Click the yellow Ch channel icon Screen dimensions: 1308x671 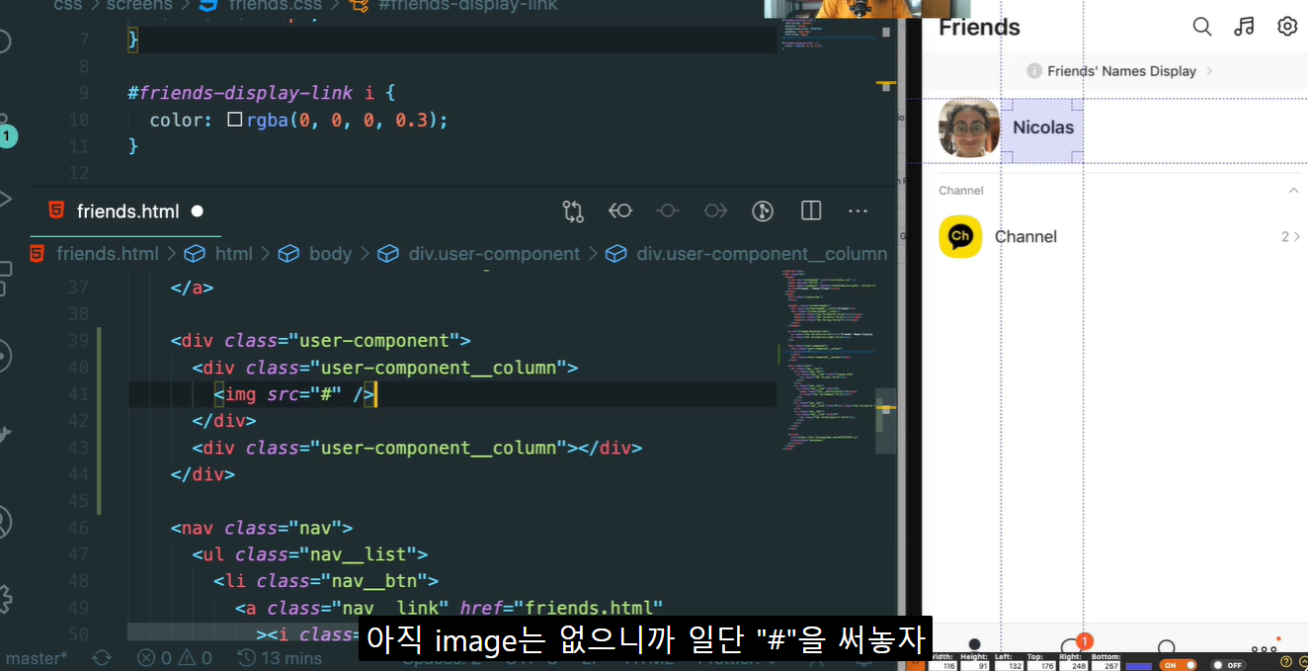pos(960,236)
